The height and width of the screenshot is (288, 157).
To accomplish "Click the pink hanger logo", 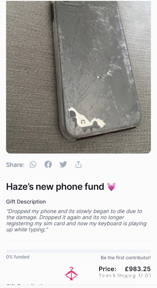I will 71,274.
